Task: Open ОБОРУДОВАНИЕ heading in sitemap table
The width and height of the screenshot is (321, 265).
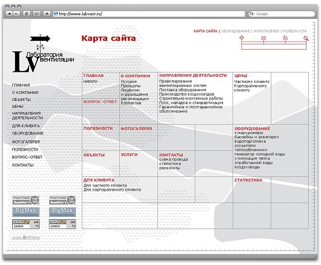Action: pyautogui.click(x=252, y=129)
